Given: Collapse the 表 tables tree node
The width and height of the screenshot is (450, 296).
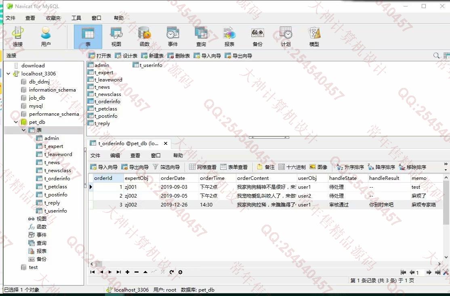Looking at the screenshot, I should click(23, 130).
